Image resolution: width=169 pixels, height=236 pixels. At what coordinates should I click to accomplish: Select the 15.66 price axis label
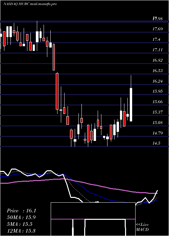click(158, 102)
